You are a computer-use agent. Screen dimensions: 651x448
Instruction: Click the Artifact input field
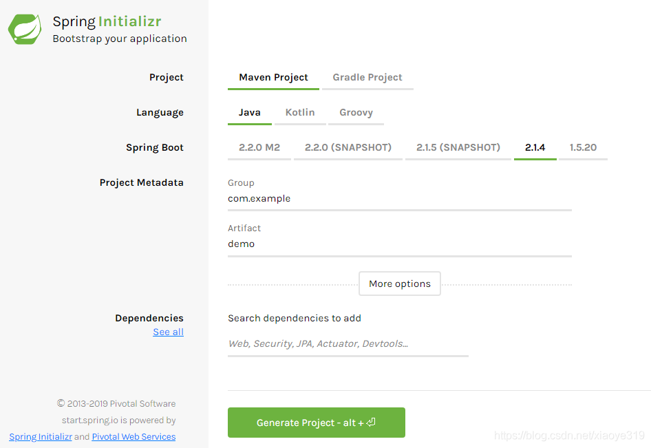[x=399, y=244]
